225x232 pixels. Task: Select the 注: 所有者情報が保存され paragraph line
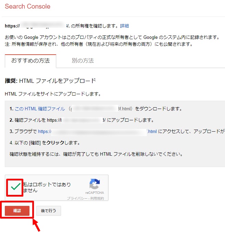99,44
